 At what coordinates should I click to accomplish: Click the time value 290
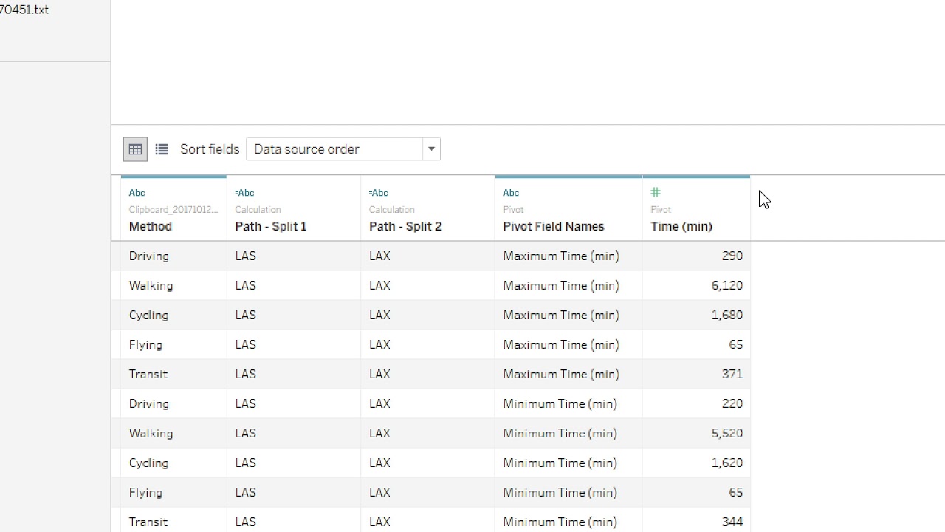tap(732, 256)
